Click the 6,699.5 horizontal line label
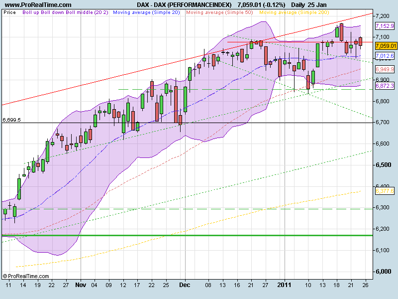The height and width of the screenshot is (299, 398). 11,120
